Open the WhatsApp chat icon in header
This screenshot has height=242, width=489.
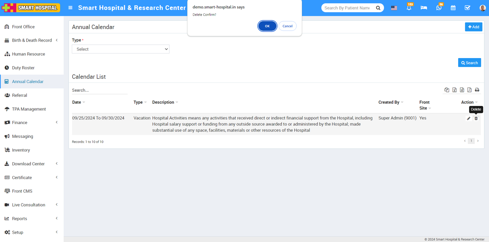pyautogui.click(x=439, y=8)
